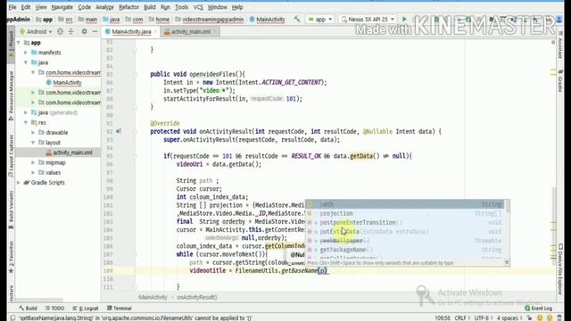Open the Navigate menu
Image resolution: width=571 pixels, height=321 pixels.
[x=62, y=7]
